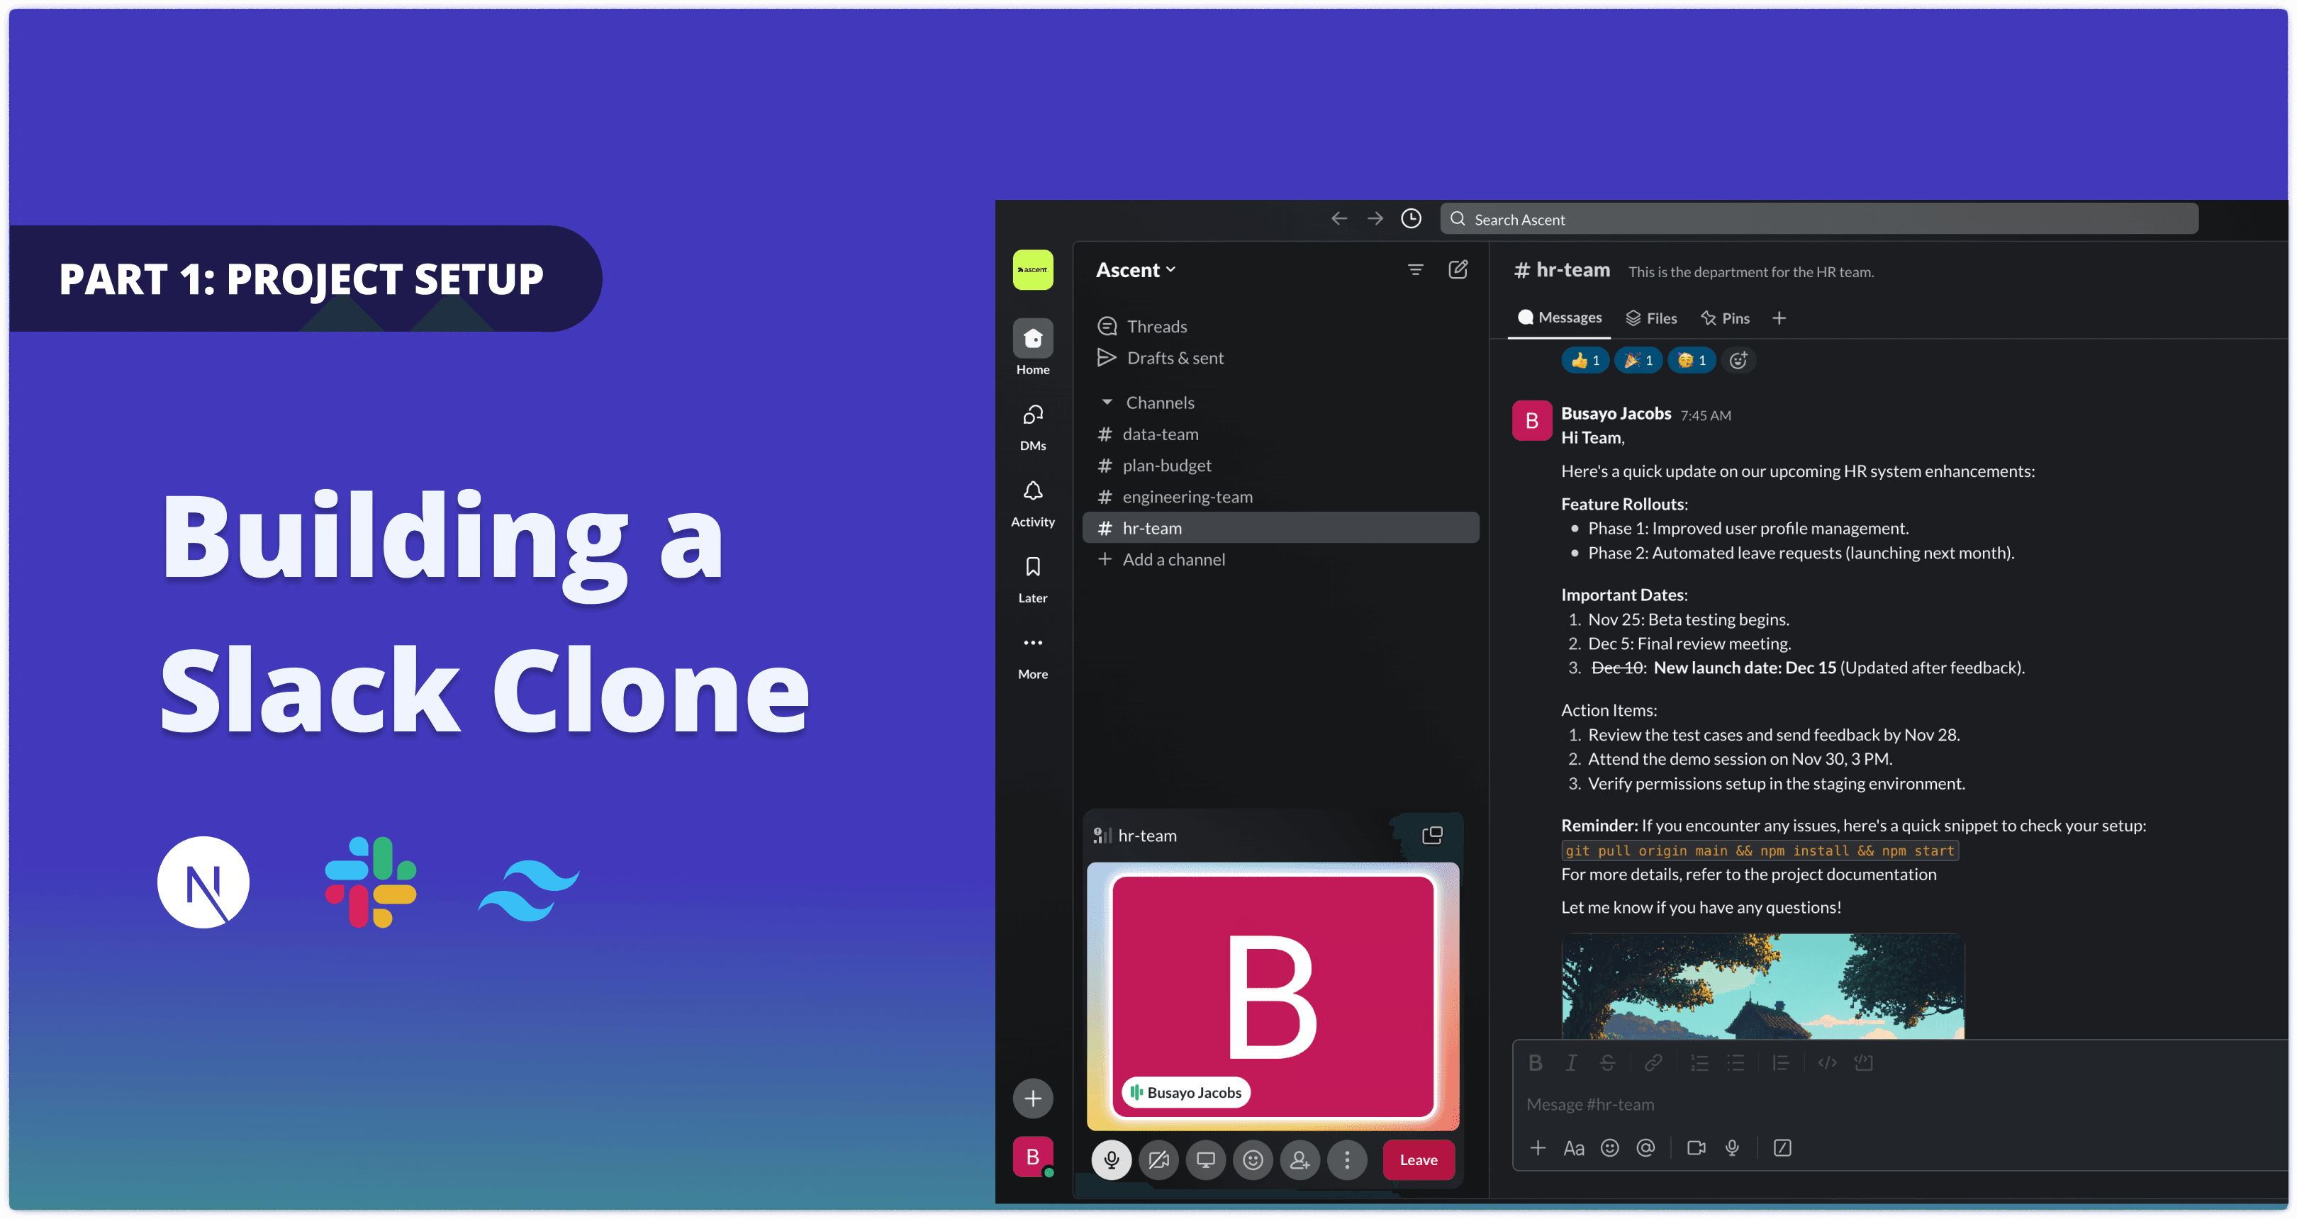
Task: Click the round plus button in sidebar
Action: 1032,1098
